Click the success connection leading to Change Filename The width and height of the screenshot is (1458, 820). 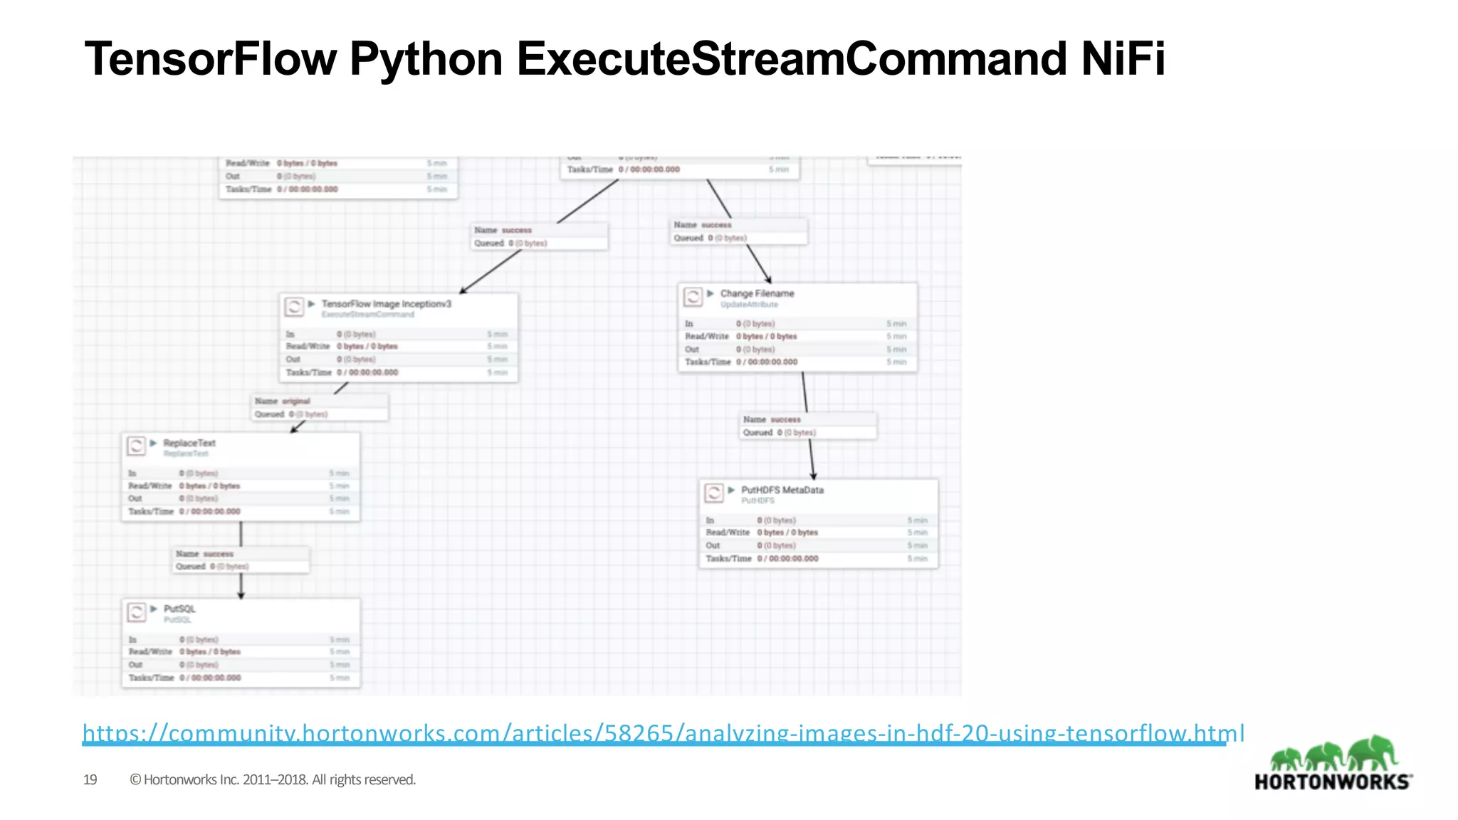tap(739, 231)
